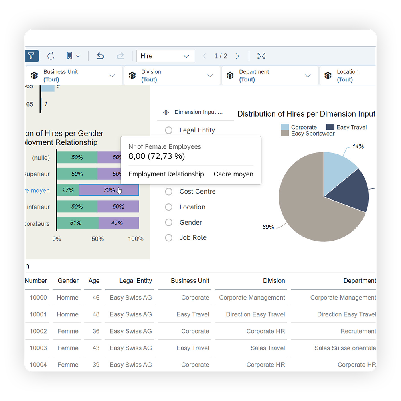Viewport: 401px width, 401px height.
Task: Choose the Job Role radio button
Action: click(x=169, y=237)
